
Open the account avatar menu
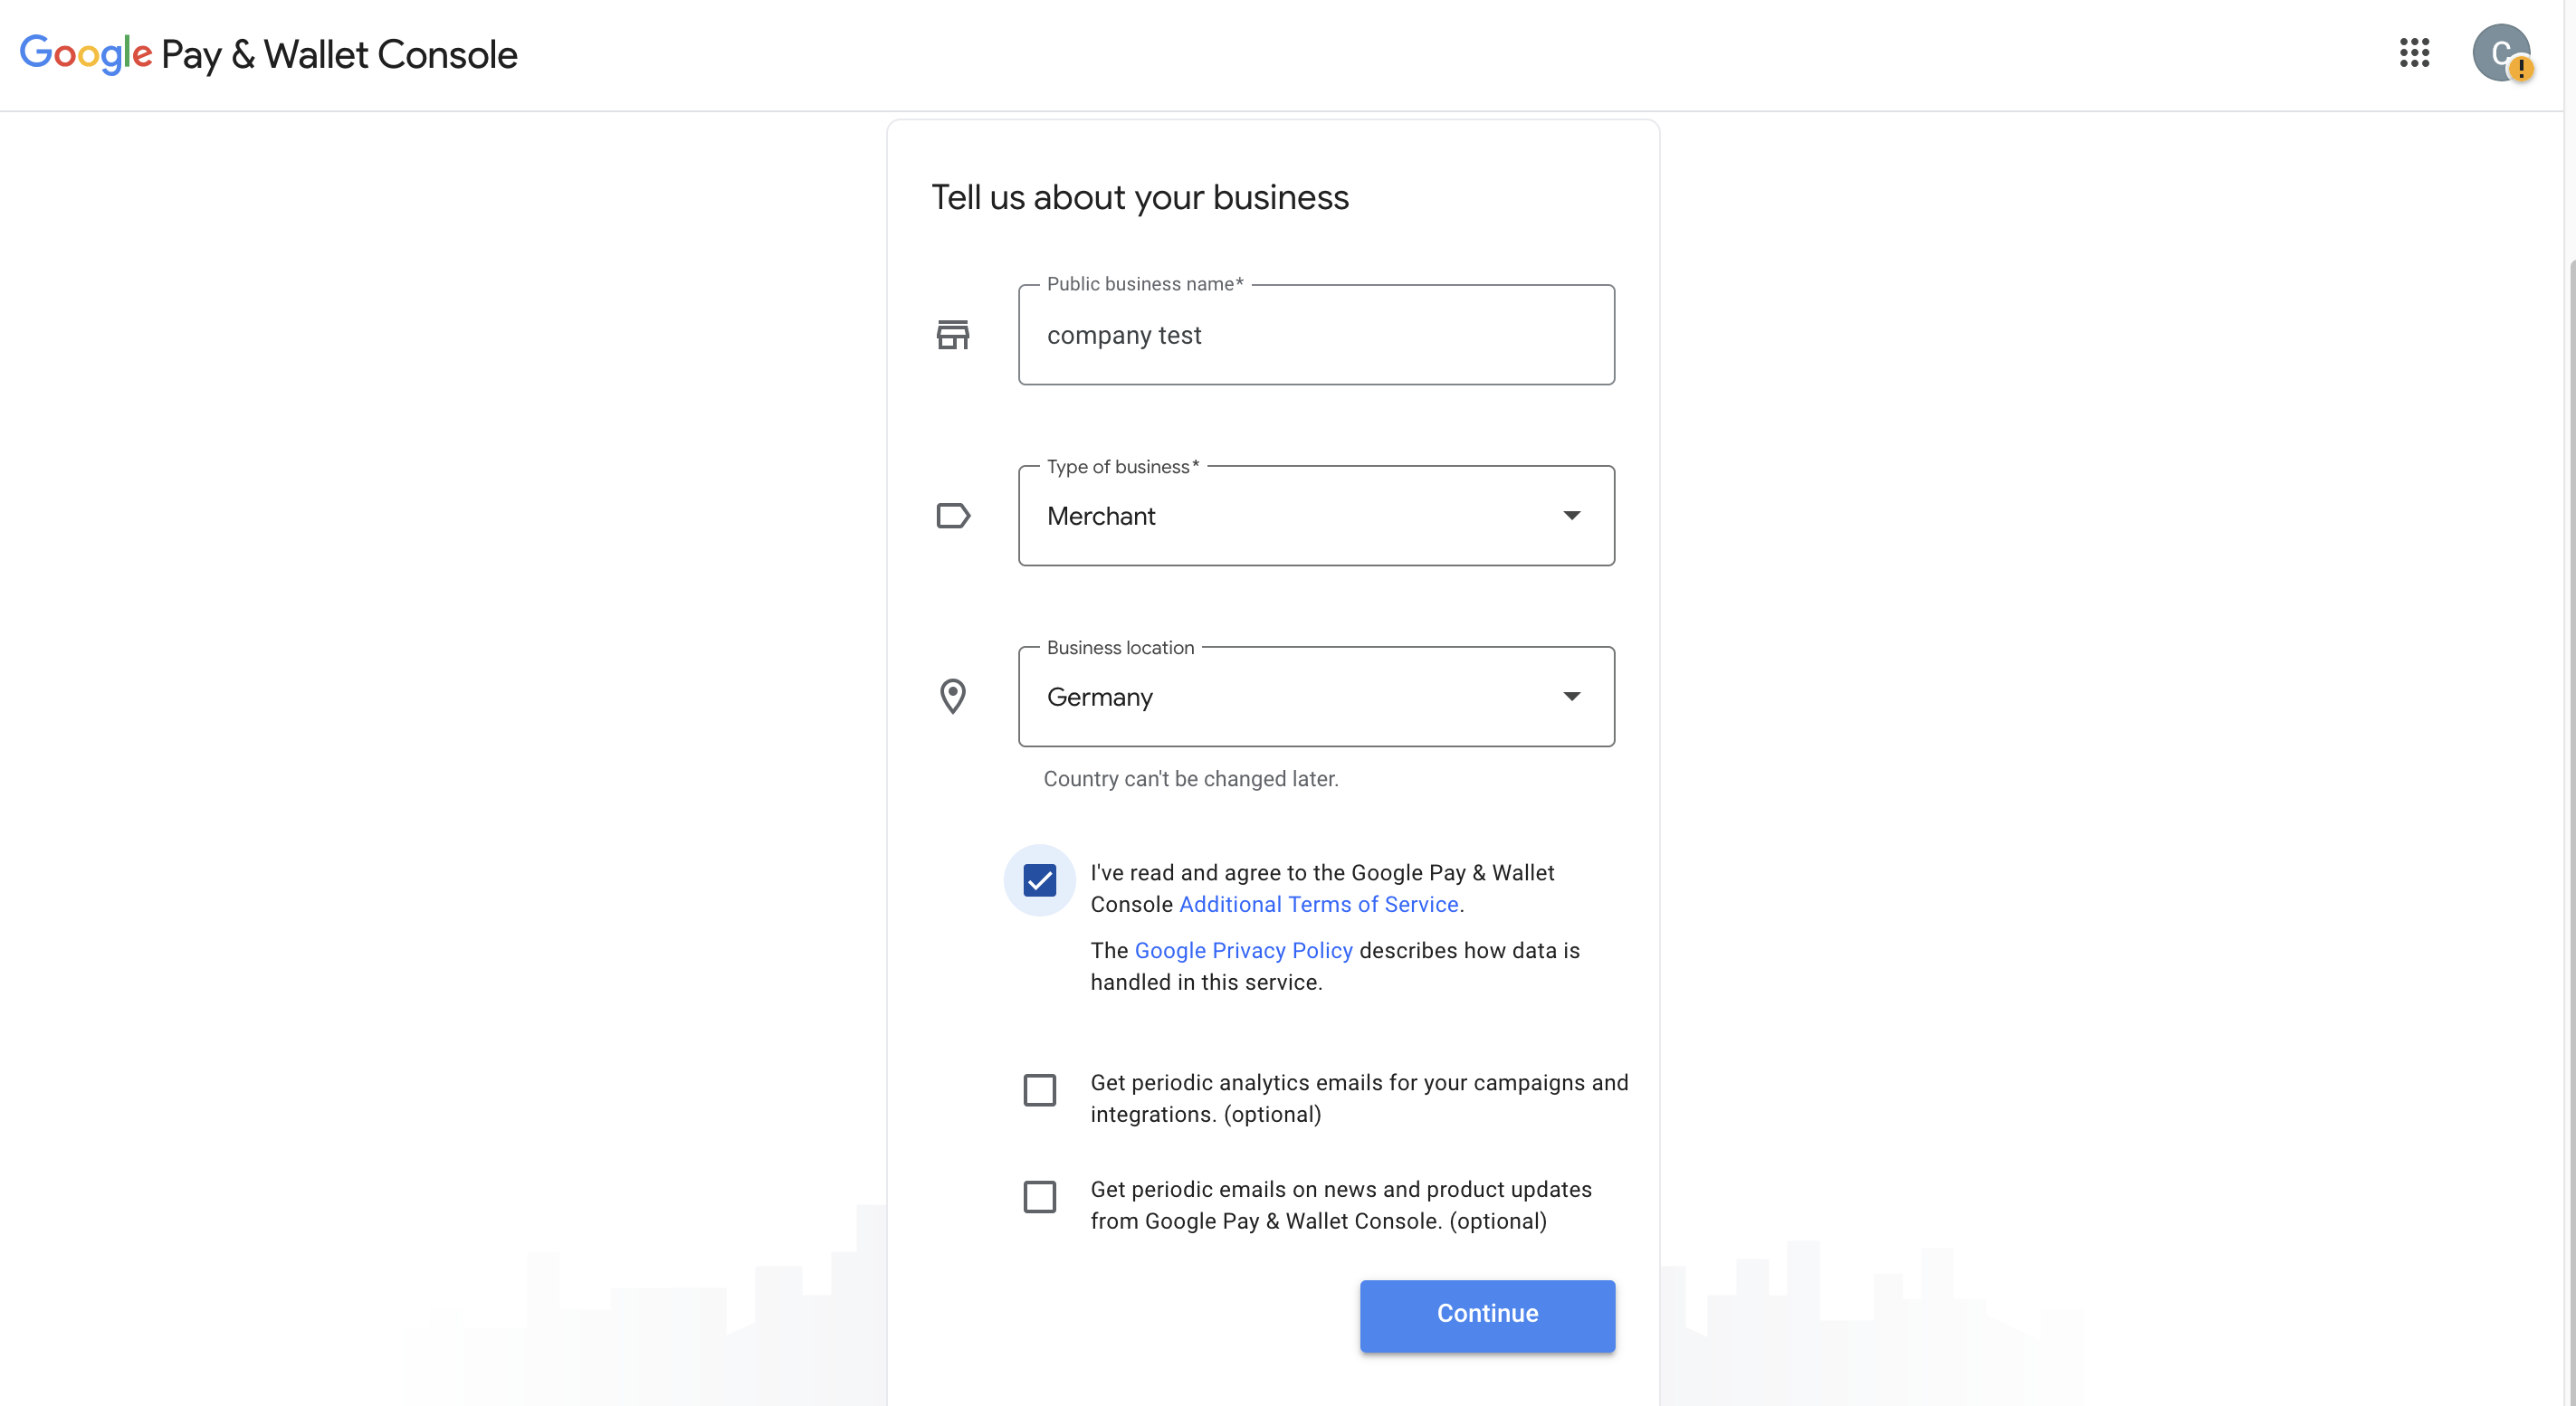(2502, 53)
